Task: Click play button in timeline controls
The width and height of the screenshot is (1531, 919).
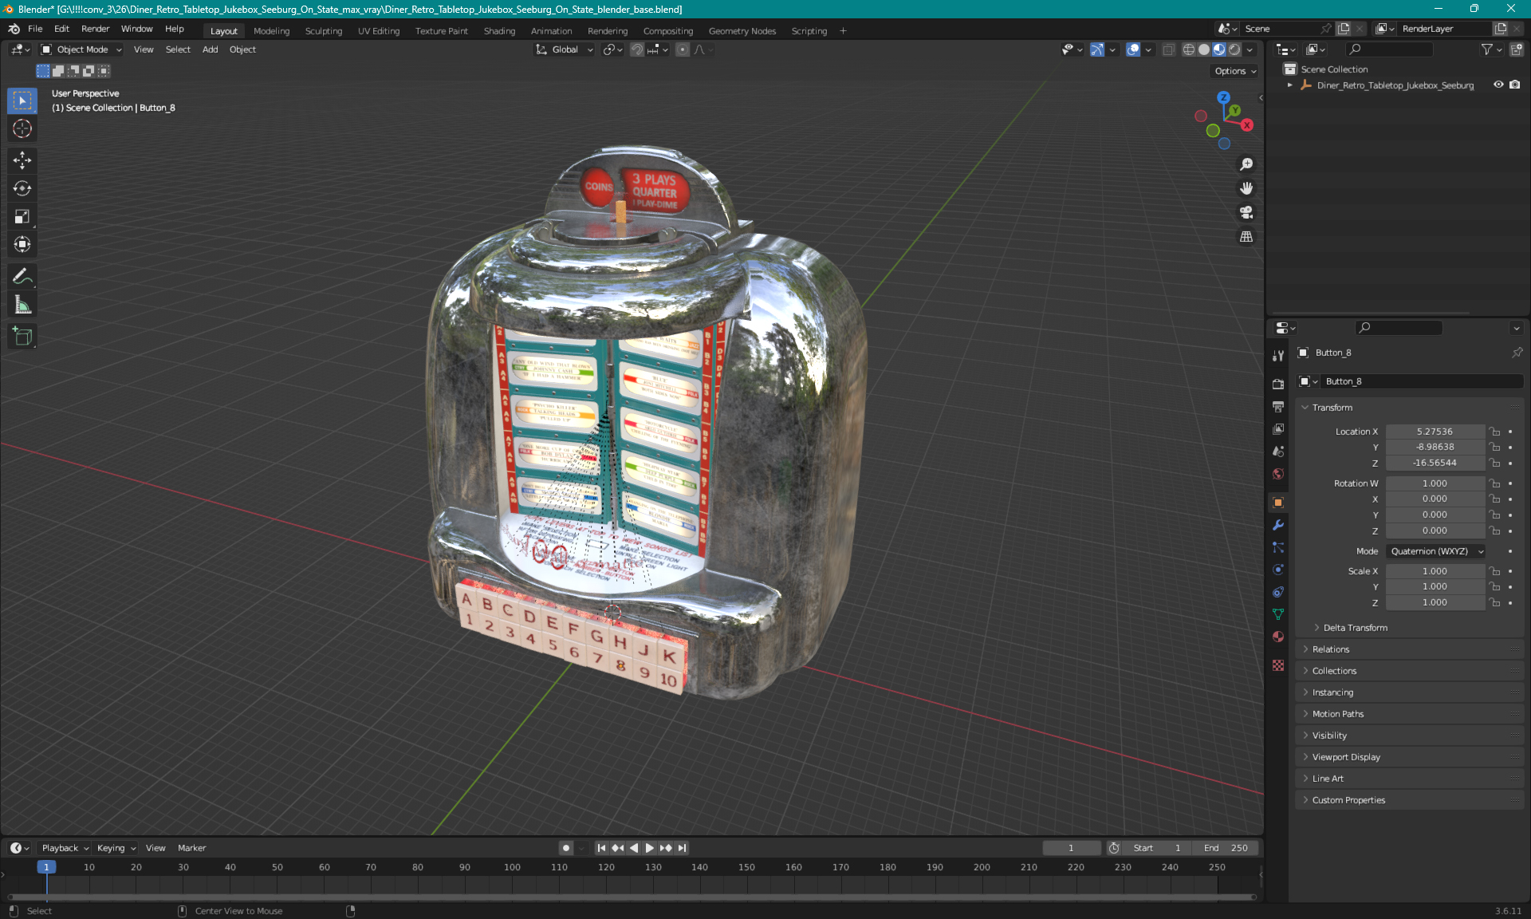Action: 648,848
